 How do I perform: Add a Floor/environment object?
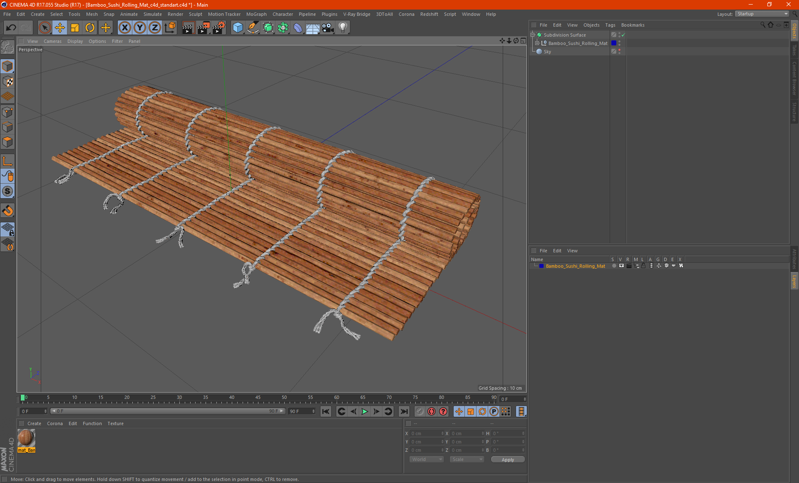[x=313, y=27]
